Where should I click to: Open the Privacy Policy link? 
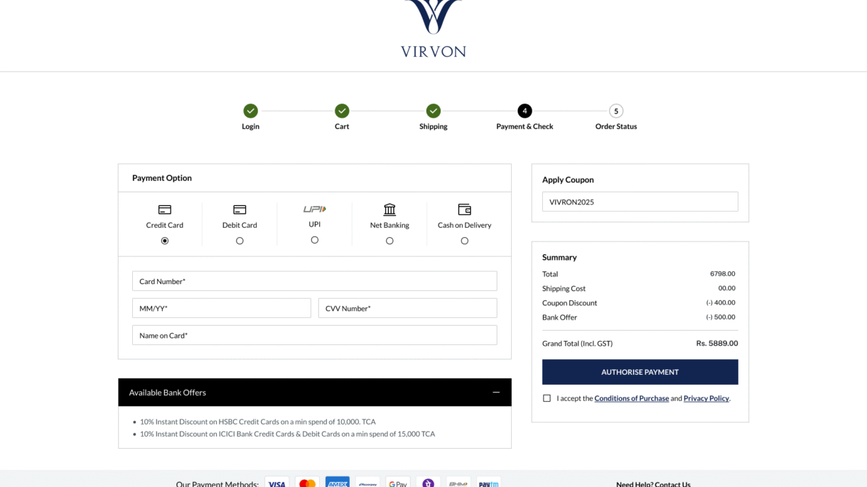[x=706, y=398]
